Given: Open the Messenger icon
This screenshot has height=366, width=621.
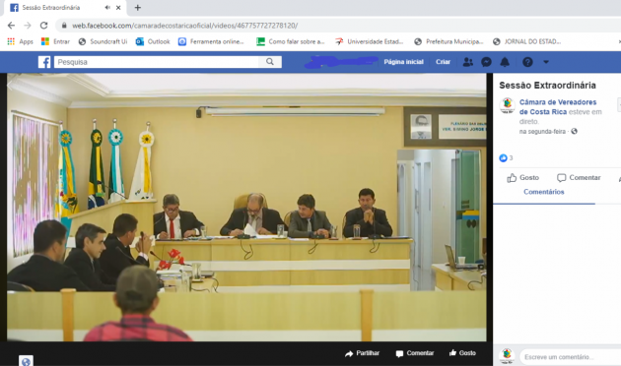Looking at the screenshot, I should coord(486,62).
